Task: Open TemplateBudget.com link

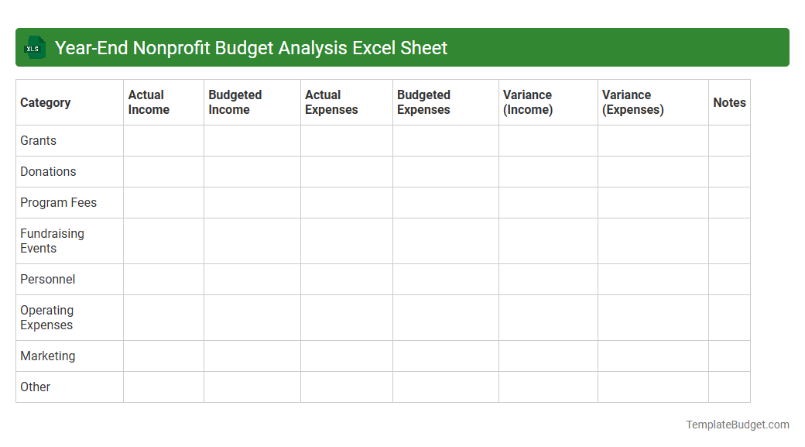Action: point(735,425)
